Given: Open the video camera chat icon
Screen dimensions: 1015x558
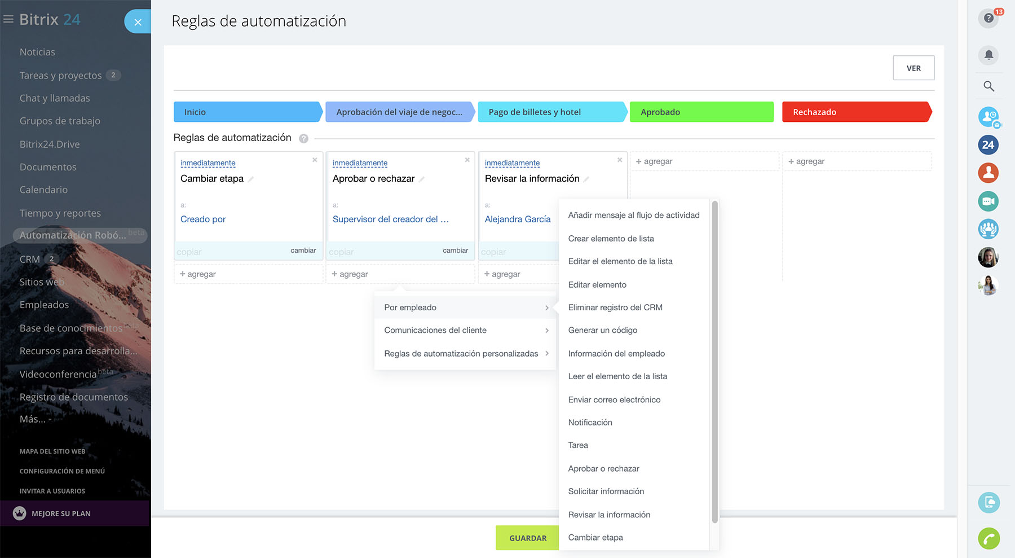Looking at the screenshot, I should tap(988, 201).
